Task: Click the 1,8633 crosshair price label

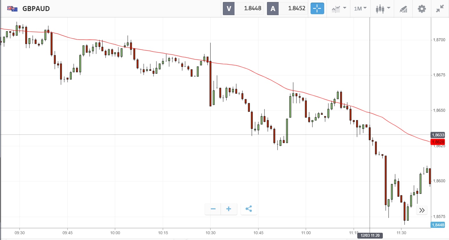Action: [438, 135]
